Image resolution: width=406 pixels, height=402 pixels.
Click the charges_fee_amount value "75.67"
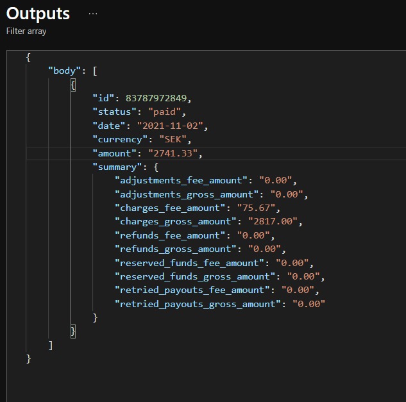click(256, 208)
